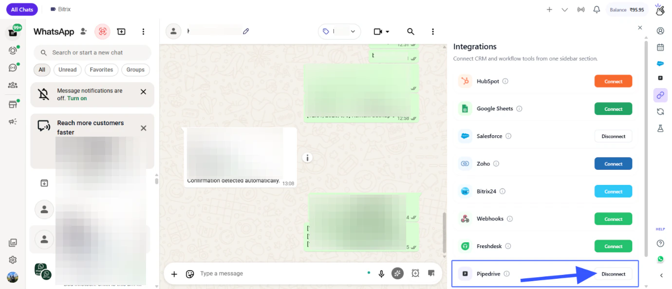Connect HubSpot integration
This screenshot has height=289, width=672.
coord(613,81)
